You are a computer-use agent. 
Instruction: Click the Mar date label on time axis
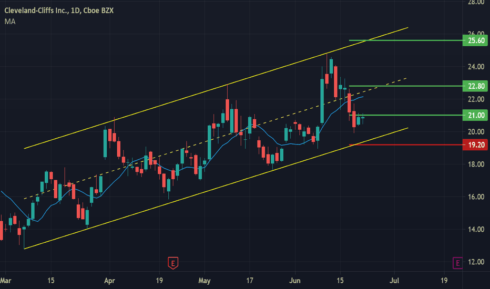pyautogui.click(x=6, y=281)
